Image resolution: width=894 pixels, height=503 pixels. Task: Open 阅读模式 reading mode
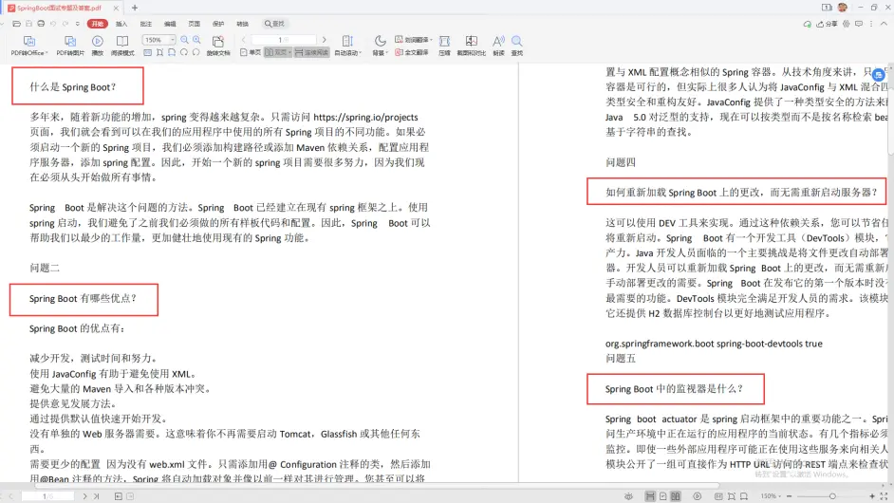tap(122, 41)
